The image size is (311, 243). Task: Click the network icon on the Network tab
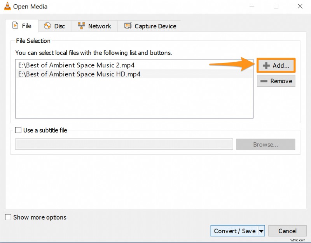[81, 26]
